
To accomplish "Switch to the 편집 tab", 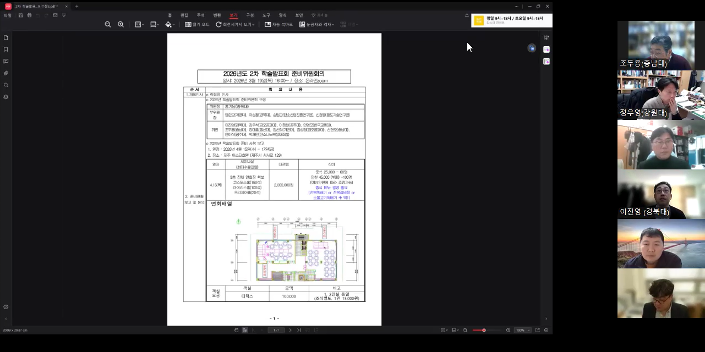I will (184, 15).
